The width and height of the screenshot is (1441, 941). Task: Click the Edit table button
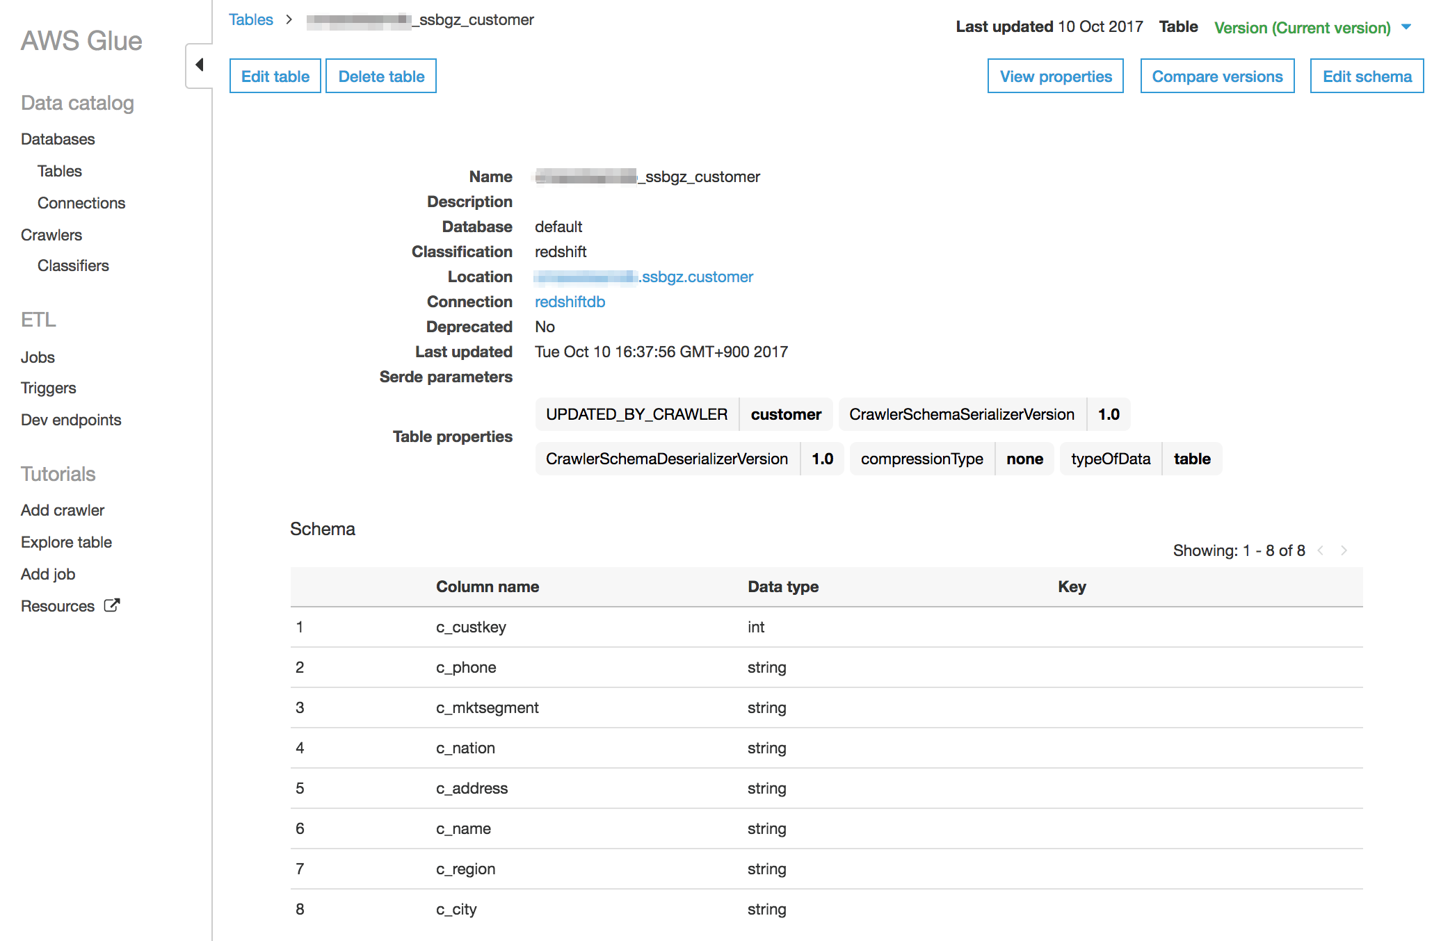pyautogui.click(x=275, y=76)
